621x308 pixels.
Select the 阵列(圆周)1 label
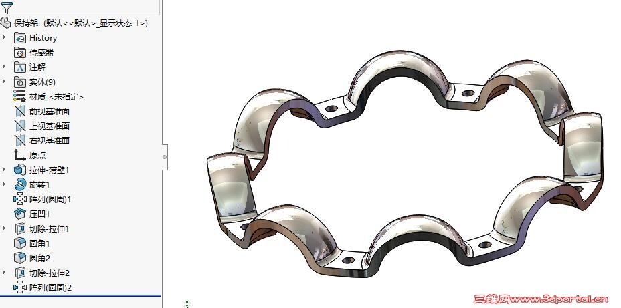50,200
